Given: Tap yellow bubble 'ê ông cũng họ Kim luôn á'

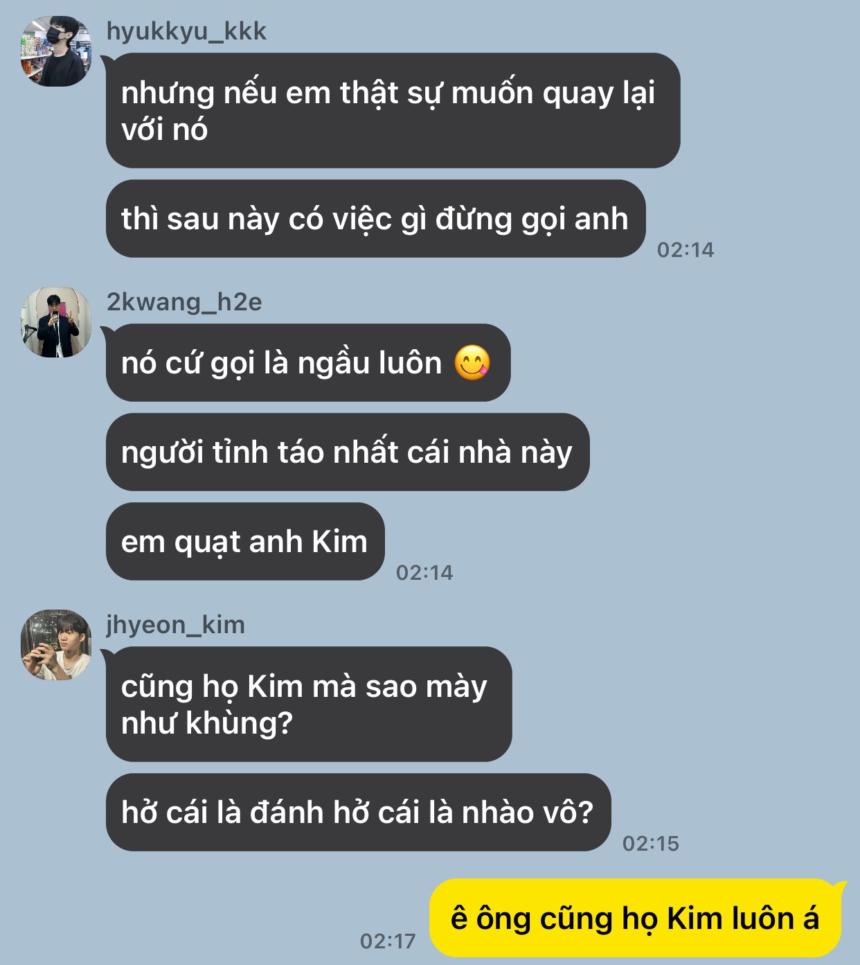Looking at the screenshot, I should point(635,919).
